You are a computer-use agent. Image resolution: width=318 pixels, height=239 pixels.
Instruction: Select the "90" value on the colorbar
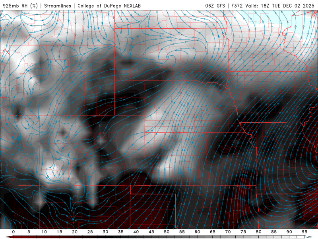[289, 232]
